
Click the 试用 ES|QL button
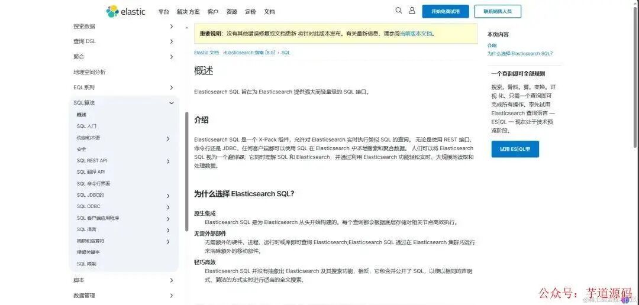(x=515, y=149)
